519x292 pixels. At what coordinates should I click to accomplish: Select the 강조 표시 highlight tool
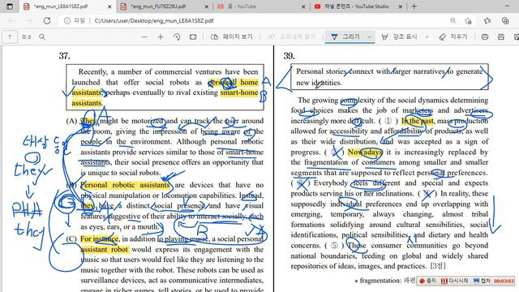pos(399,36)
